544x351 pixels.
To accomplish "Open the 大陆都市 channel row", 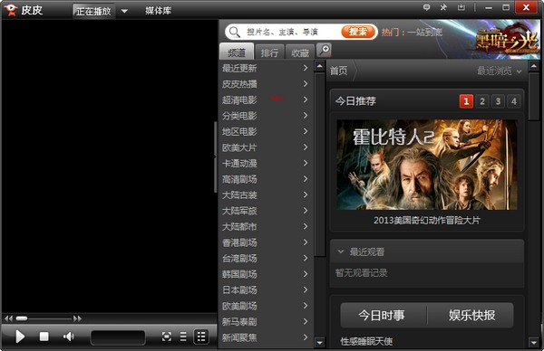I will [x=266, y=227].
